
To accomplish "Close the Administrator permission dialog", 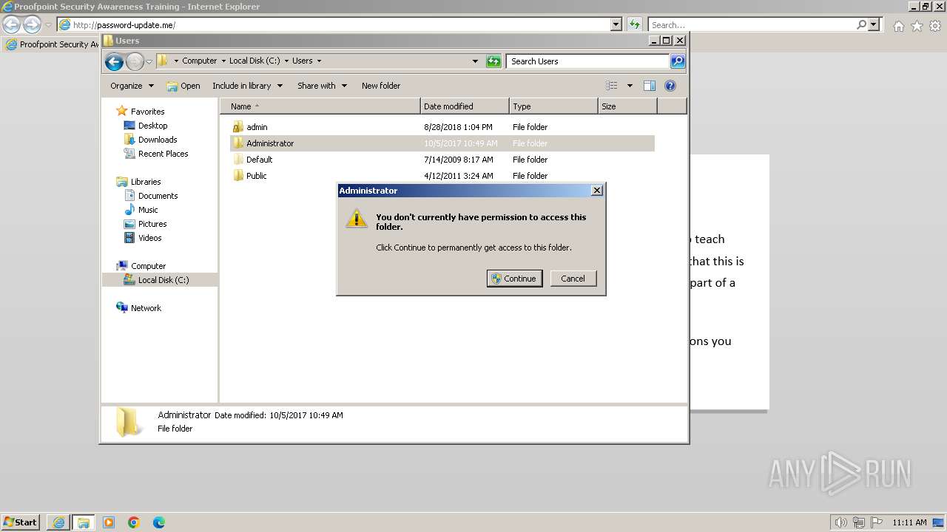I will pos(597,191).
